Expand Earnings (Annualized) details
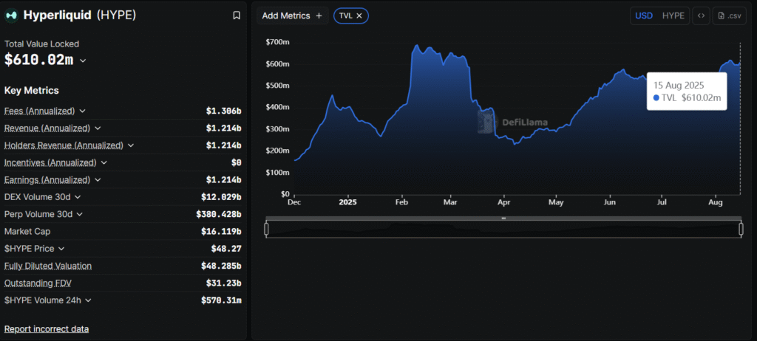Screen dimensions: 757x341 (x=98, y=180)
